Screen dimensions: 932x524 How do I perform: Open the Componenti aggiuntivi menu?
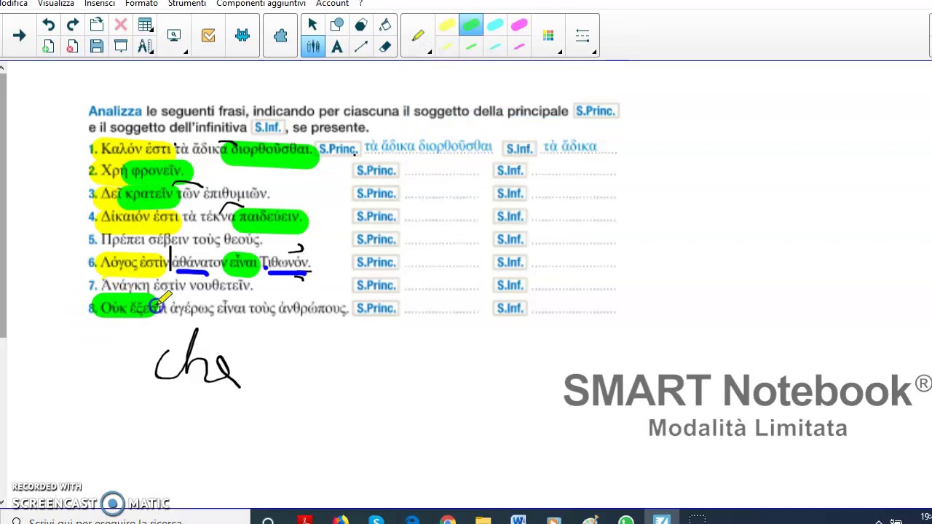point(261,4)
